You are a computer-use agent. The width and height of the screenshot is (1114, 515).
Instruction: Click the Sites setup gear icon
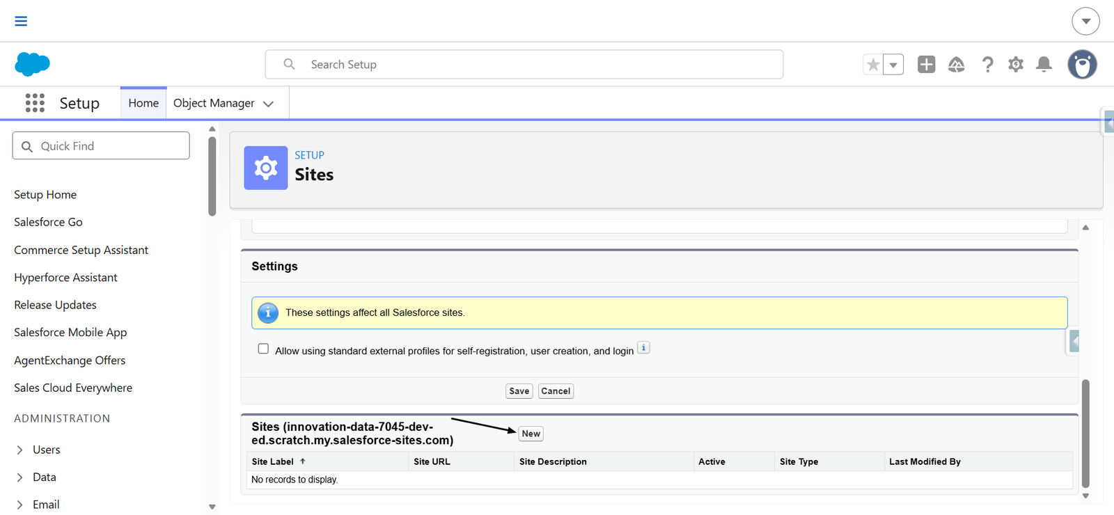266,168
